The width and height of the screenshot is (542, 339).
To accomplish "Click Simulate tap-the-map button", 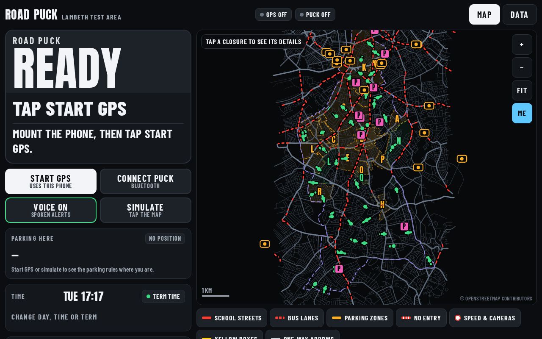I will pyautogui.click(x=146, y=210).
